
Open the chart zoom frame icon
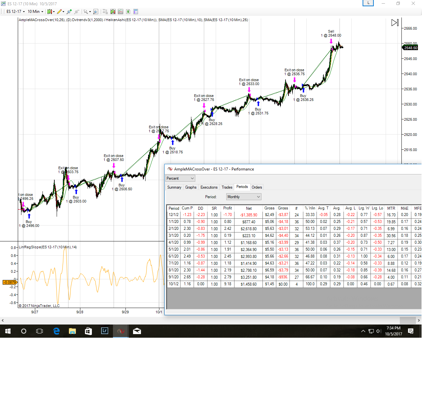pos(96,12)
